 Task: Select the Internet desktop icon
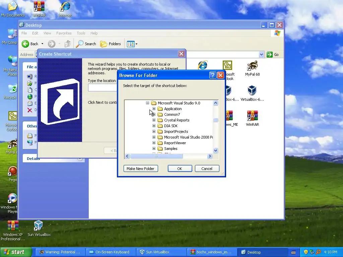click(x=65, y=9)
